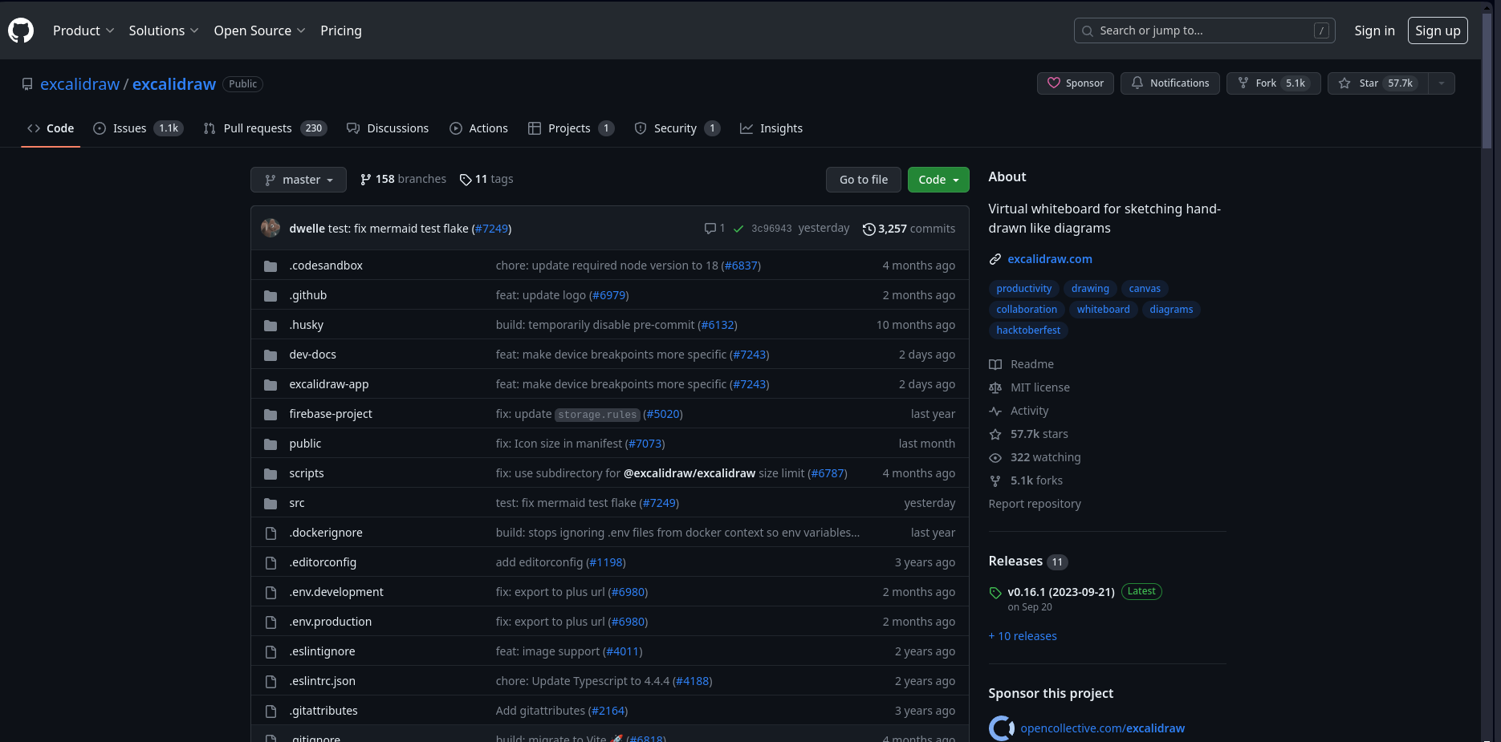Click dwelle's avatar in latest commit
This screenshot has width=1501, height=742.
coord(271,228)
